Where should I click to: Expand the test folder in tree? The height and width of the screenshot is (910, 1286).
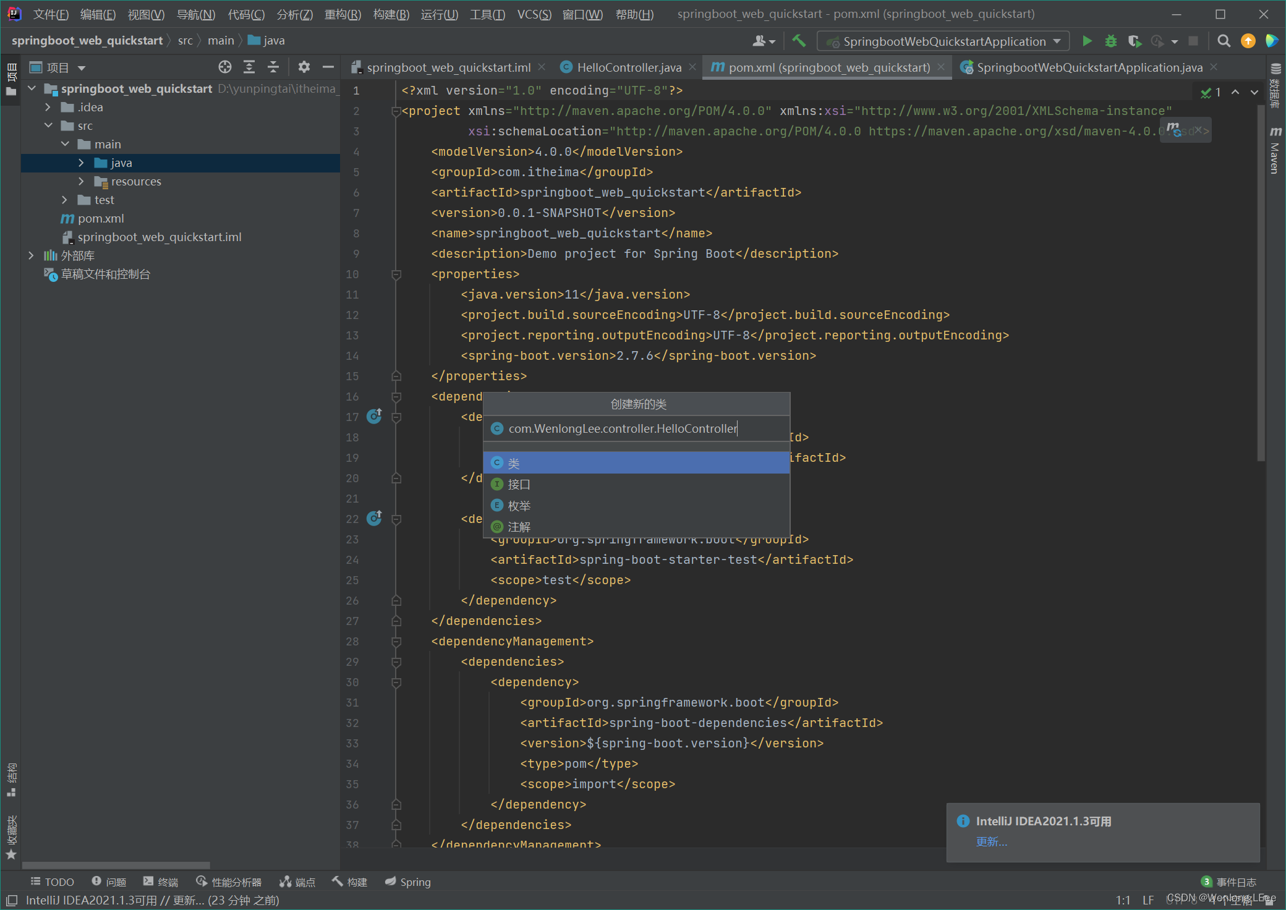(65, 200)
